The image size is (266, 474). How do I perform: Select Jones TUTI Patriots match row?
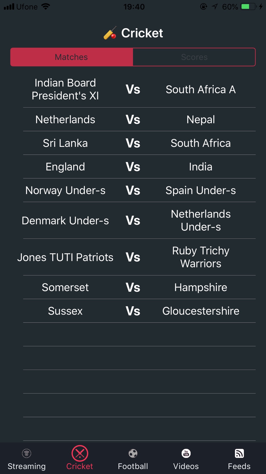(133, 257)
